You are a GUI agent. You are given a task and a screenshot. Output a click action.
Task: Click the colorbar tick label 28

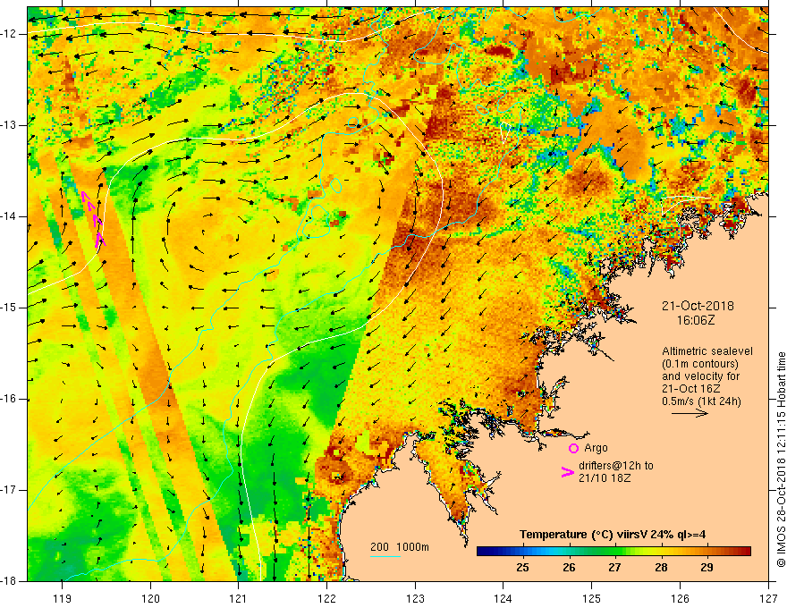pyautogui.click(x=661, y=568)
